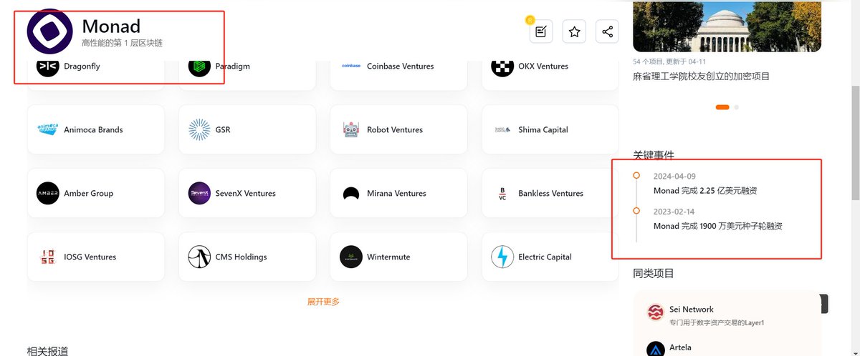
Task: Open the 2.25 亿美元融资 event
Action: [x=705, y=191]
